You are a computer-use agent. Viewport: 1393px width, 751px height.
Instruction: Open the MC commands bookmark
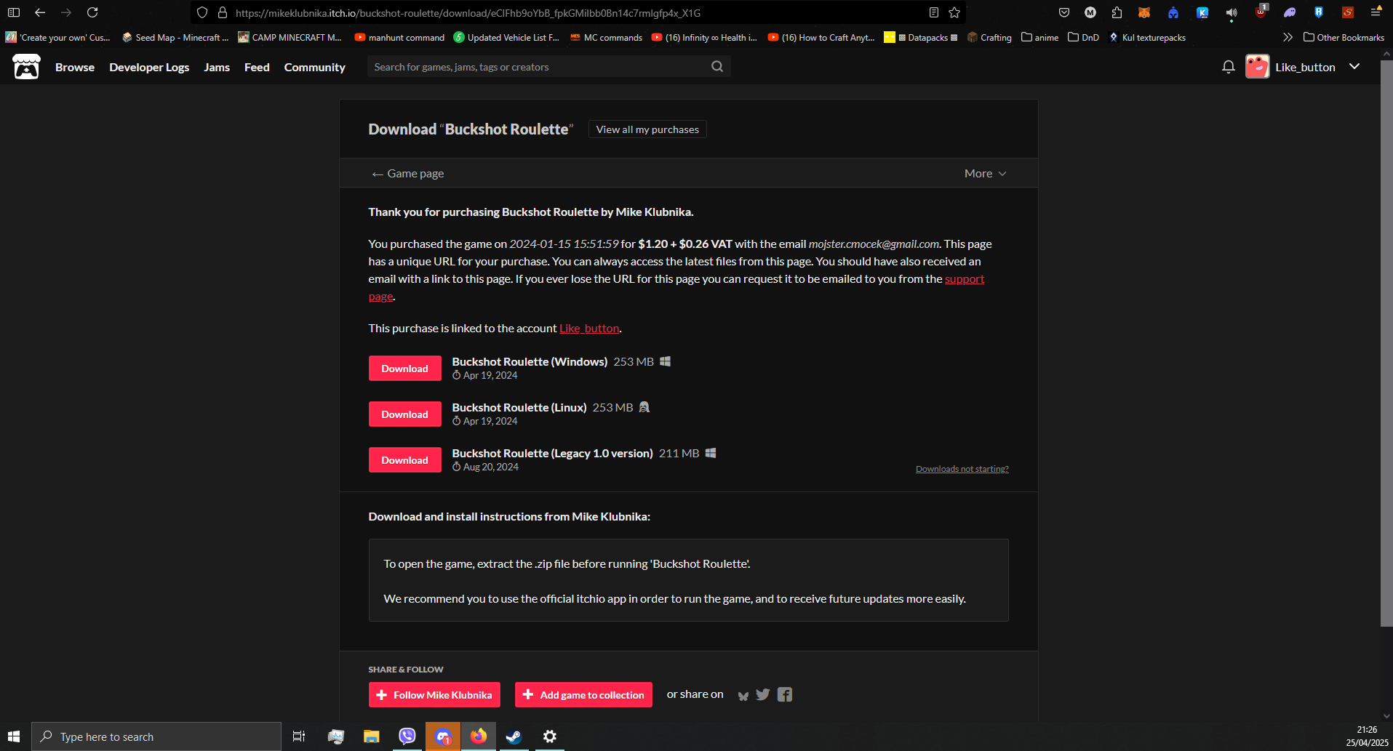point(606,37)
